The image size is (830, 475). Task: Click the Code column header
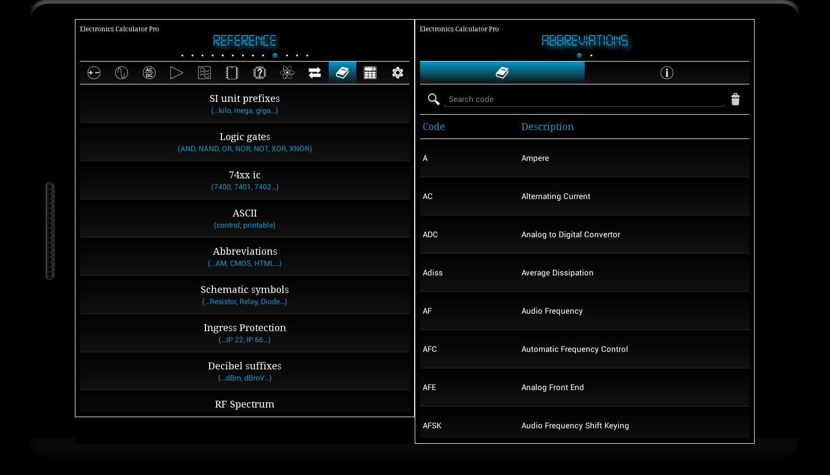pyautogui.click(x=434, y=127)
